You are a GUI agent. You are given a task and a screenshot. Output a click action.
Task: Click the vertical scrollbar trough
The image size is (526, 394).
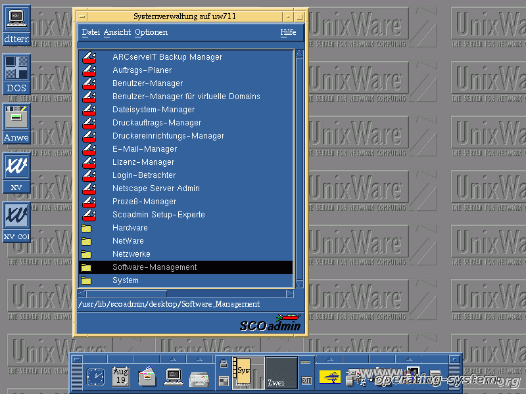(300, 169)
